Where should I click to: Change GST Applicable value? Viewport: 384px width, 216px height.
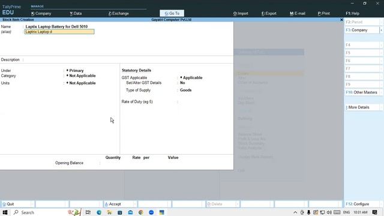pyautogui.click(x=193, y=77)
